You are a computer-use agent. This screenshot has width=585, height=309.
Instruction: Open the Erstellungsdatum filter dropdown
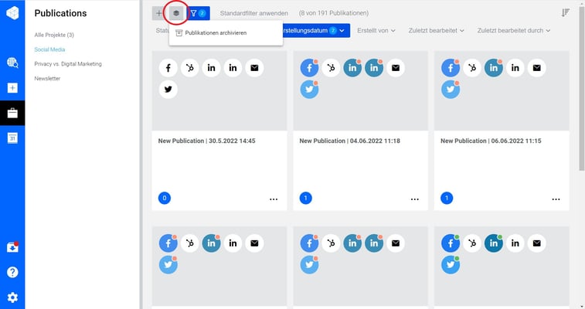[x=316, y=31]
